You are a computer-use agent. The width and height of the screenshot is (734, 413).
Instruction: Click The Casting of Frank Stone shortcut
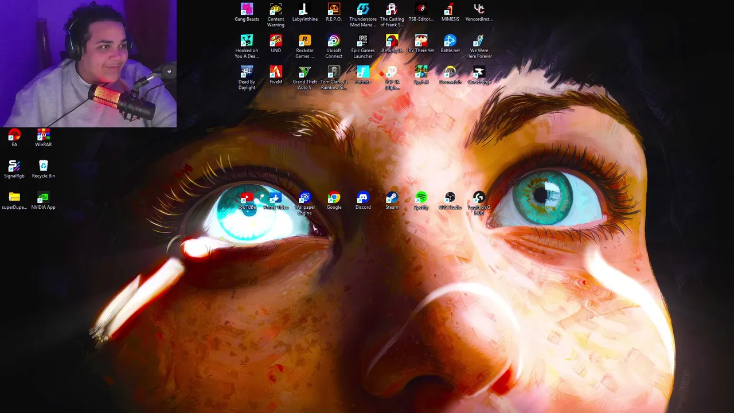coord(392,15)
